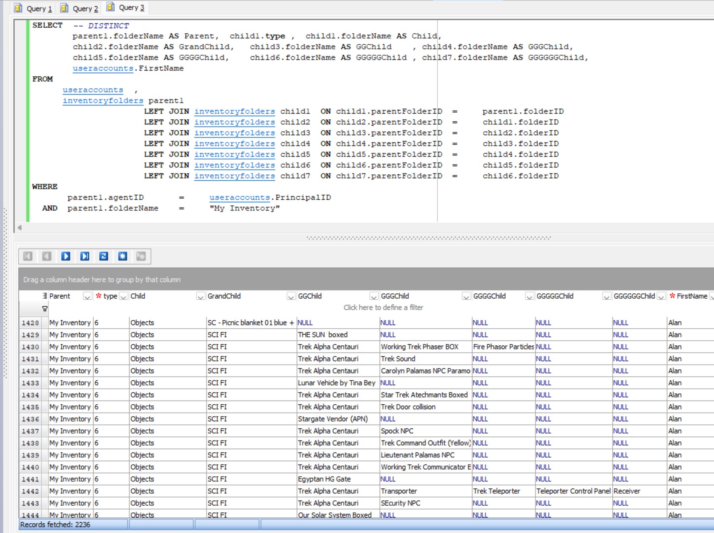
Task: Select result row number 1442
Action: 30,491
